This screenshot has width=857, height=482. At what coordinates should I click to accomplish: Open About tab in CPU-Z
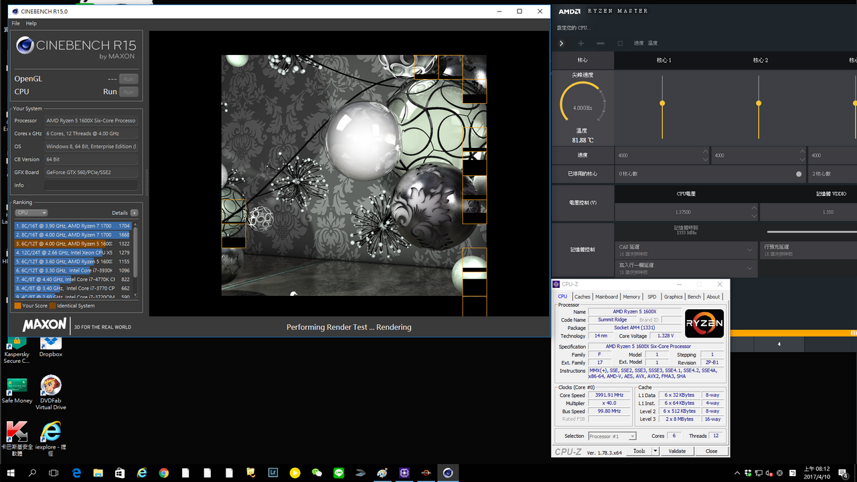coord(714,297)
